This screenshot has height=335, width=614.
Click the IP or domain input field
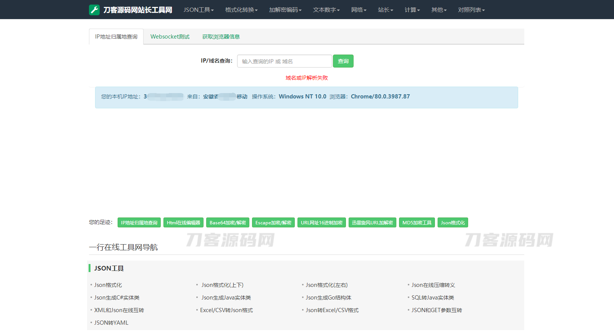[284, 61]
